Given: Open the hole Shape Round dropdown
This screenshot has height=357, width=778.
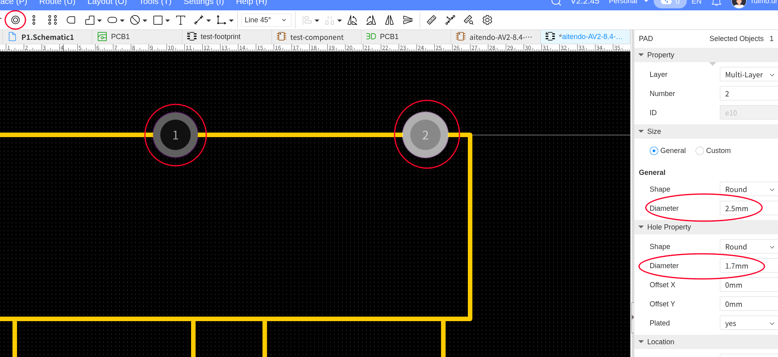Looking at the screenshot, I should pos(749,247).
